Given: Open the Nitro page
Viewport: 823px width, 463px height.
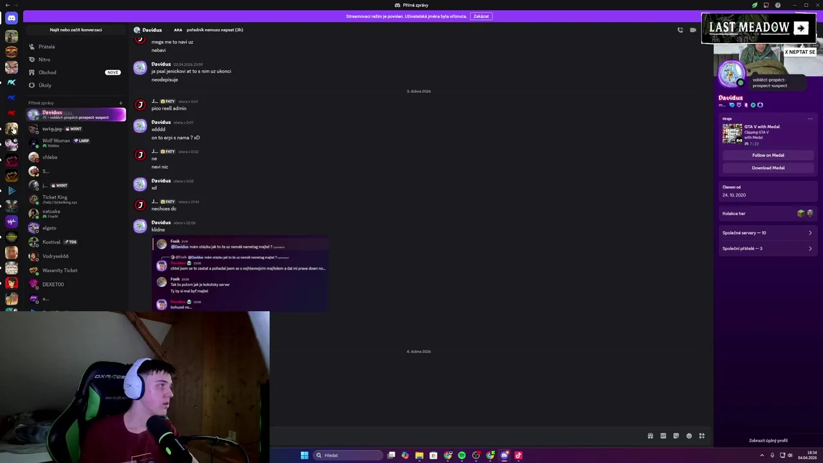Looking at the screenshot, I should pos(76,59).
